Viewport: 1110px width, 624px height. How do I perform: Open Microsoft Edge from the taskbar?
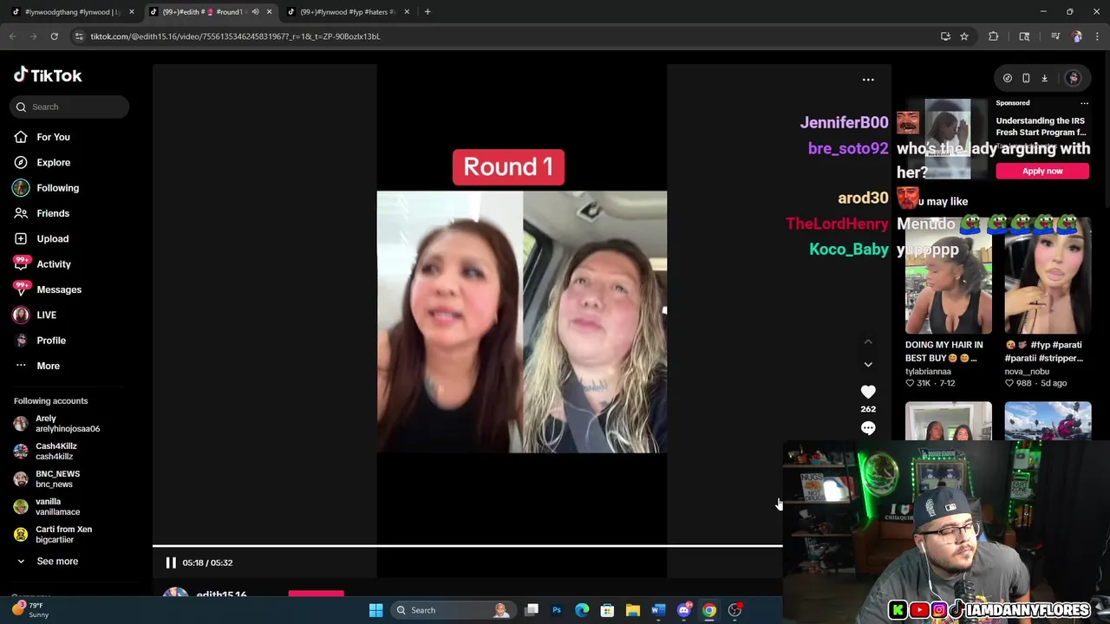click(582, 610)
